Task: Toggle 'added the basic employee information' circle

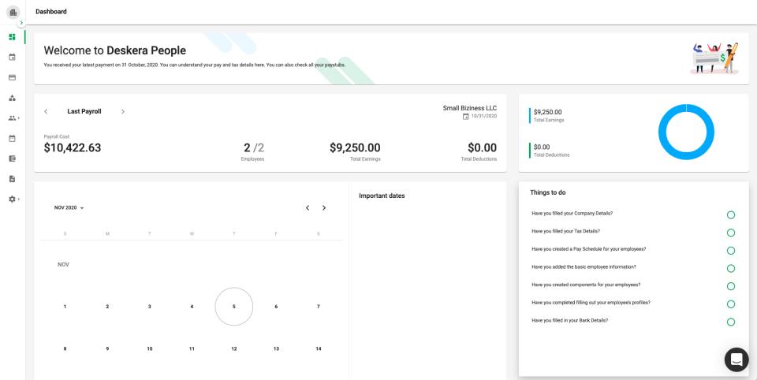Action: 730,269
